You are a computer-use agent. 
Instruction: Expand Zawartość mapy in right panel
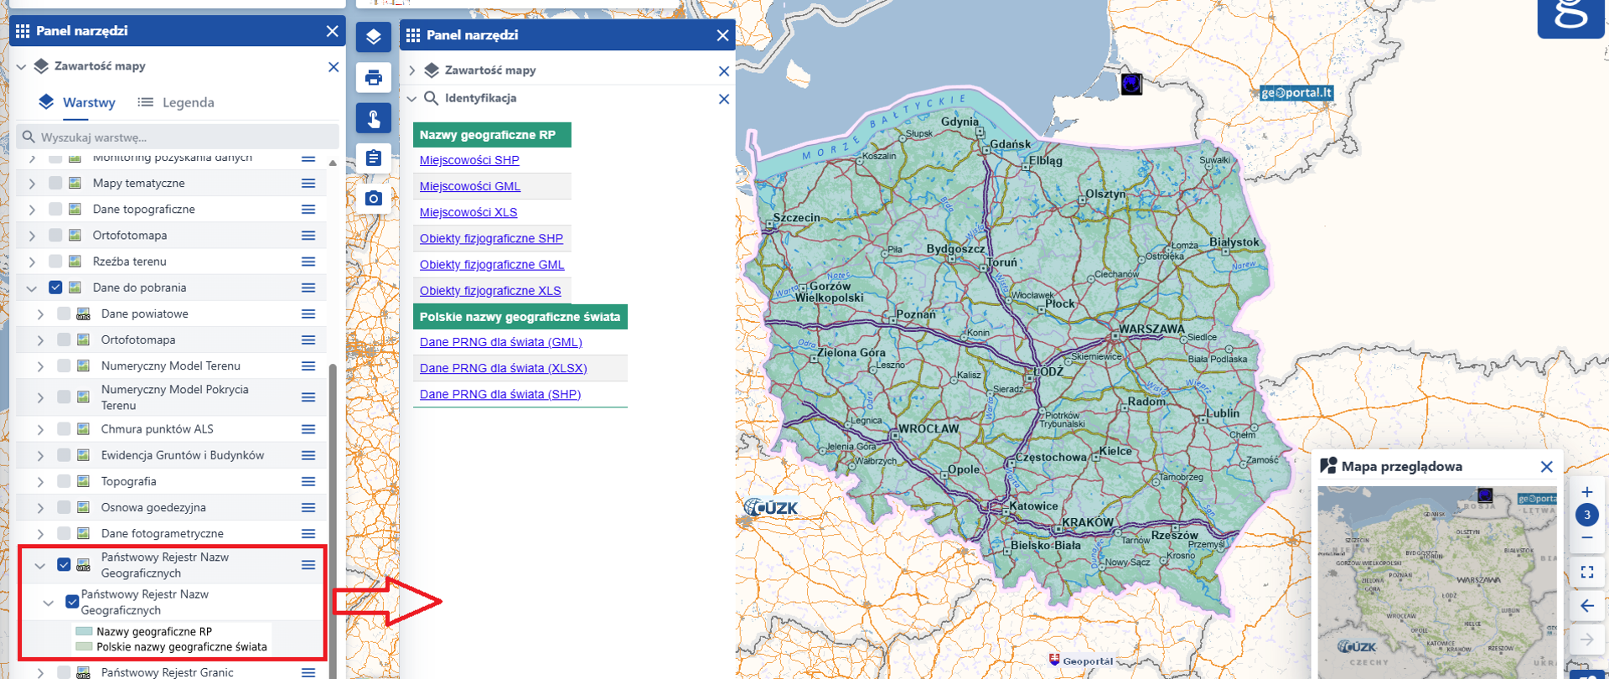[x=412, y=70]
